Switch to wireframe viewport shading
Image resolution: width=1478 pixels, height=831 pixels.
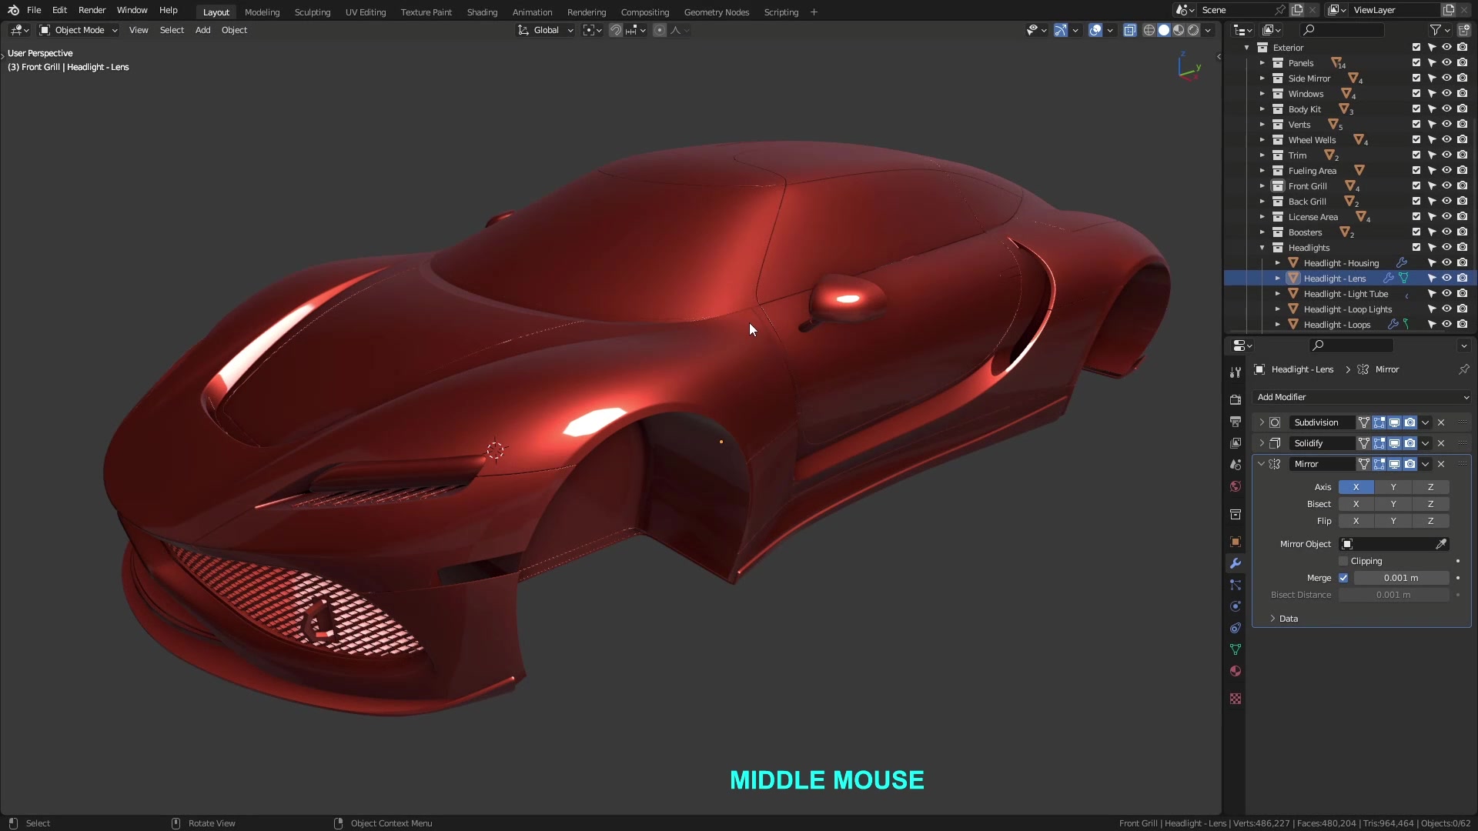(x=1149, y=30)
